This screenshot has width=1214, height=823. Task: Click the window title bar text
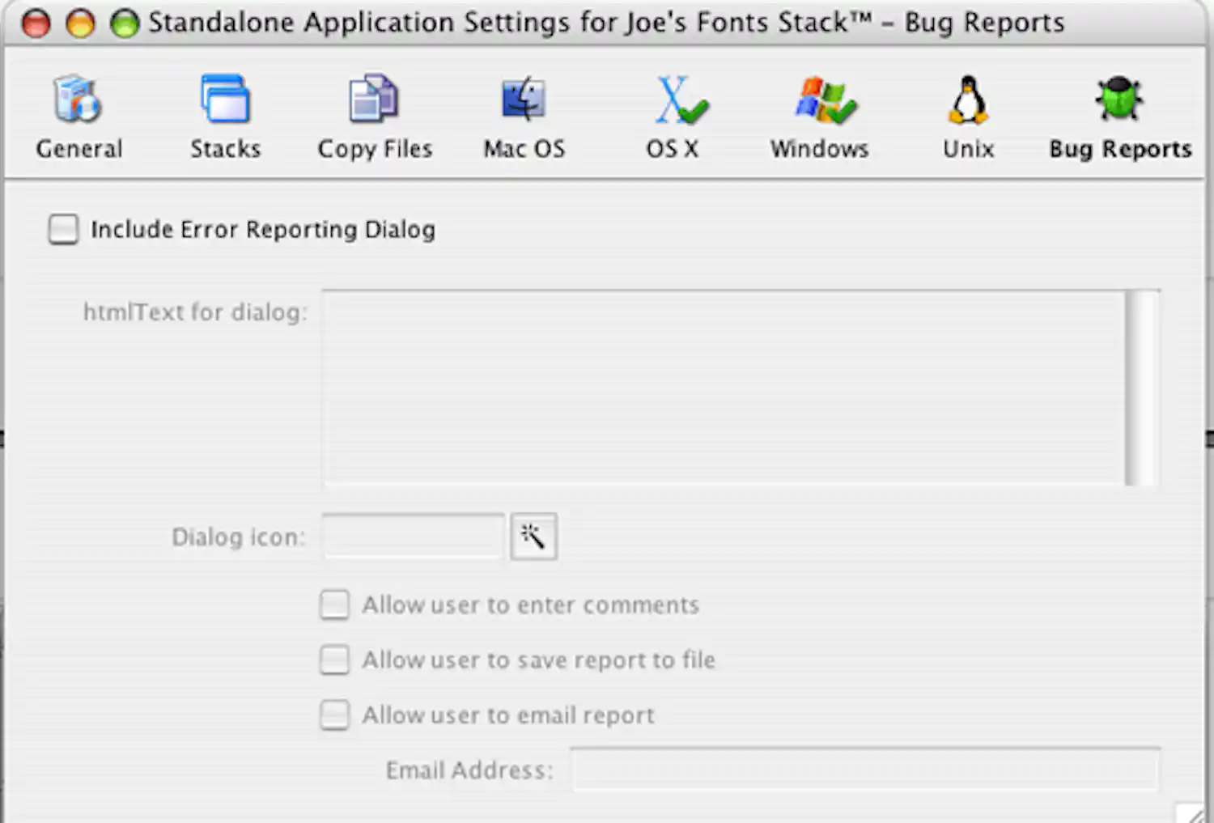[x=605, y=23]
